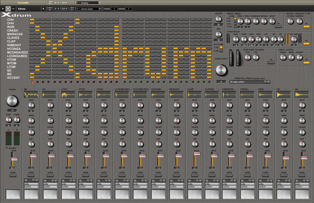Screen dimensions: 314x203
Task: Select the 1/16 prescale switch
Action: (221, 48)
